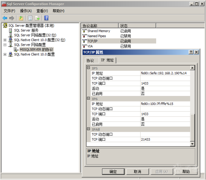This screenshot has width=206, height=180.
Task: Click the 协议名称 column header
Action: click(x=100, y=26)
